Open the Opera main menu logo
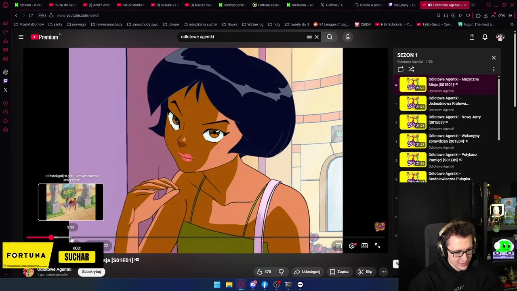The height and width of the screenshot is (291, 517). [x=5, y=5]
